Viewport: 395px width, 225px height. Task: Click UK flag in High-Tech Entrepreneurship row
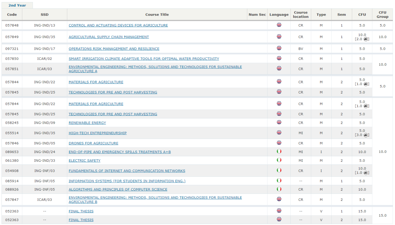pos(279,132)
